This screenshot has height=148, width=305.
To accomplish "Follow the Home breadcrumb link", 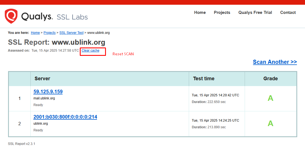I will click(35, 33).
